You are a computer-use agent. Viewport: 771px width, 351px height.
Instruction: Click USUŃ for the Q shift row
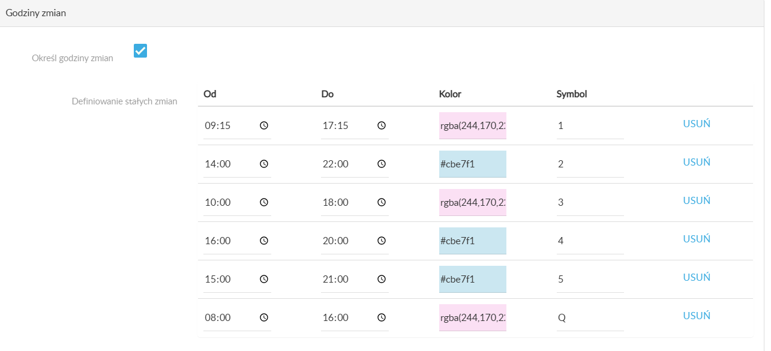click(697, 316)
